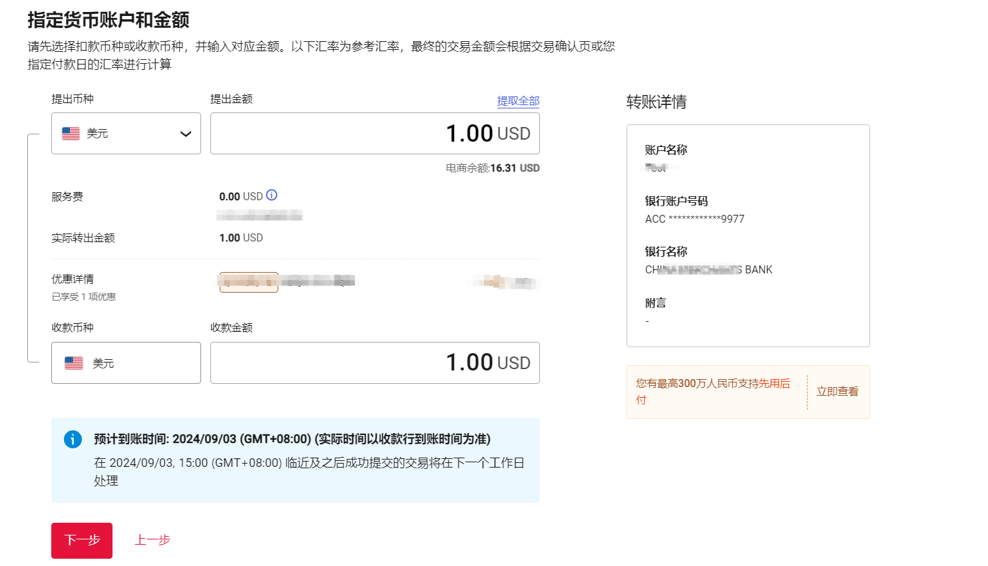Click the 已享受 1 项优惠 text
The height and width of the screenshot is (566, 988).
[84, 297]
